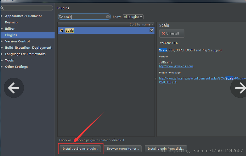Click in the plugin search field
Viewport: 246px width, 156px height.
point(84,17)
